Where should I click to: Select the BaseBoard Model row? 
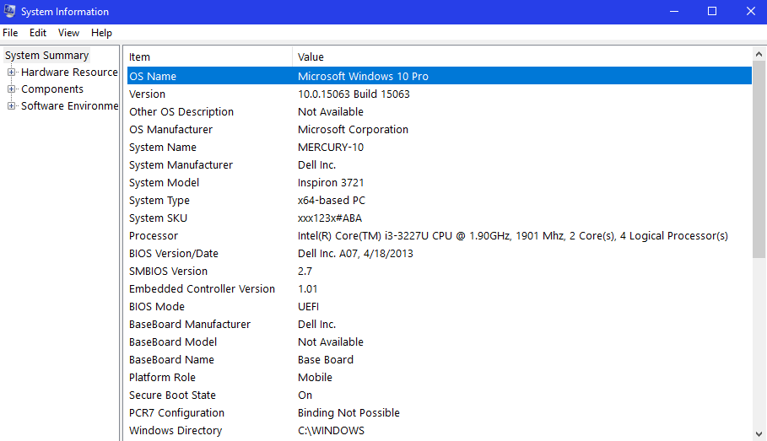click(440, 342)
